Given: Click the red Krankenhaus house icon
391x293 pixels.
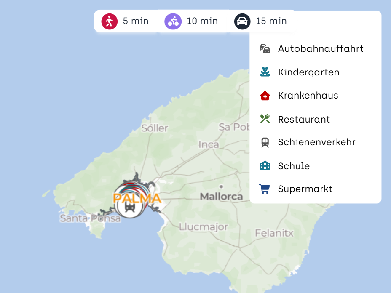Looking at the screenshot, I should 265,96.
